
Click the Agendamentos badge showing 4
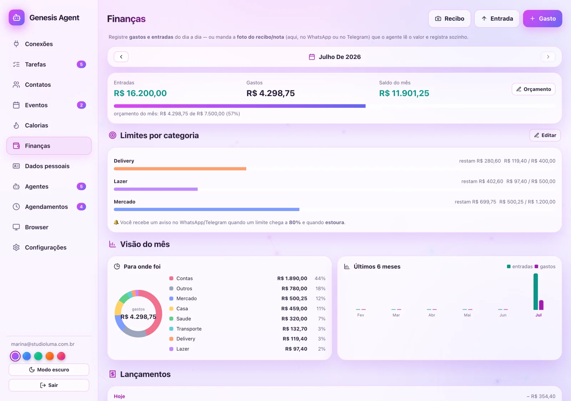pos(81,207)
